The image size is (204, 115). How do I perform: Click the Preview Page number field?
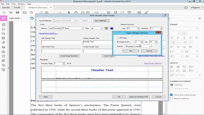(58, 63)
